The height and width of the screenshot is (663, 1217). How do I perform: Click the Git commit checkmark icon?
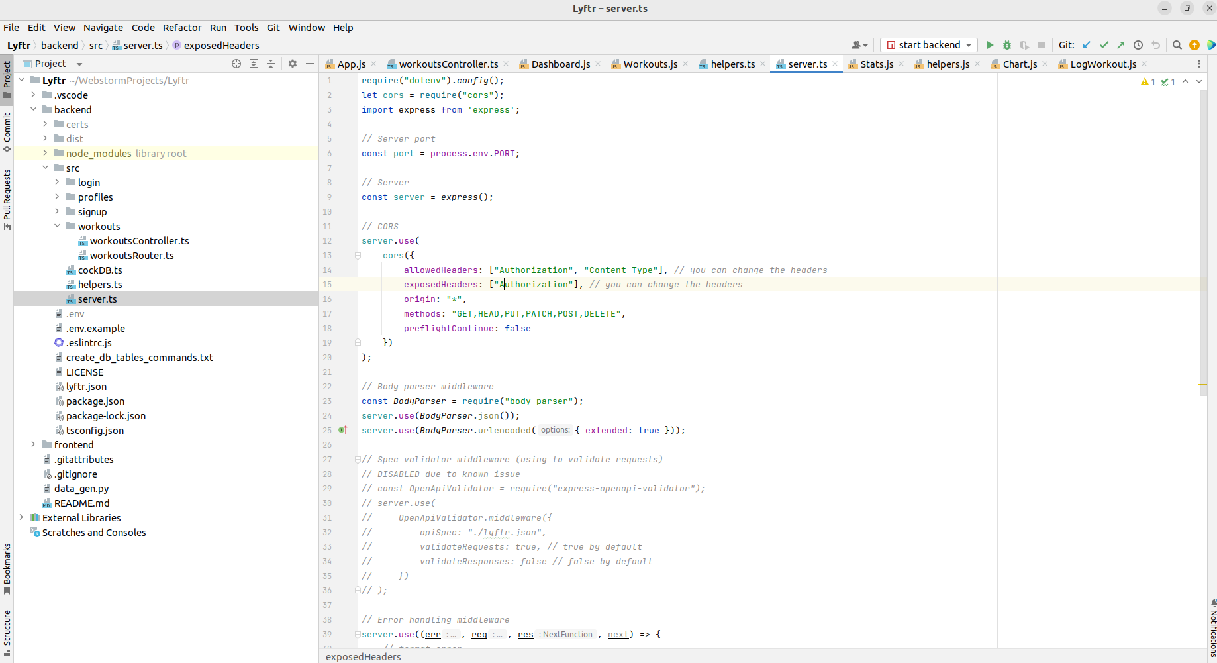[1104, 45]
